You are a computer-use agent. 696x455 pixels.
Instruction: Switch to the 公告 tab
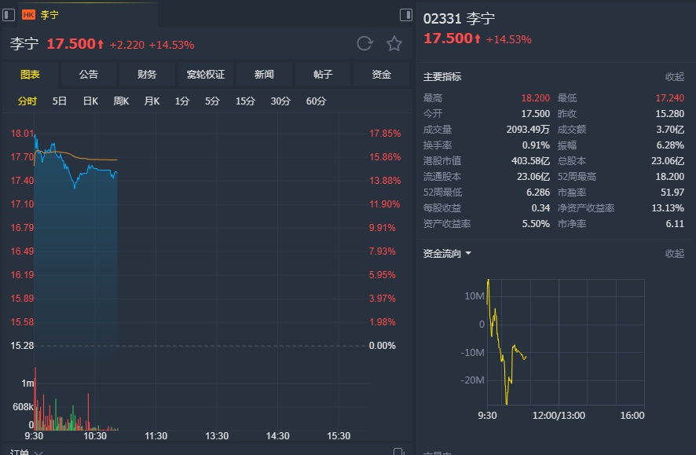(89, 75)
